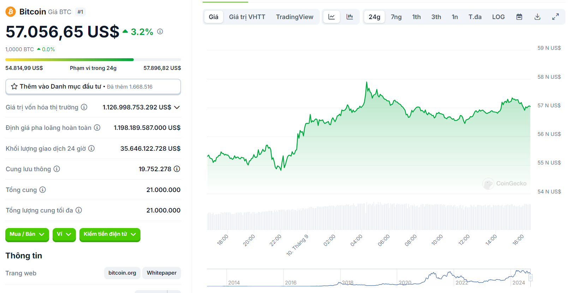
Task: Show info for Tổng lượng cung tối đa
Action: coord(79,210)
